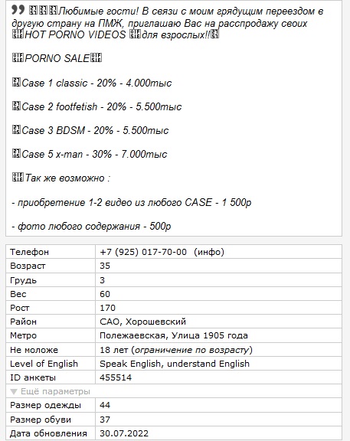Click the phone number +7 (925) 017-70-00

[143, 252]
